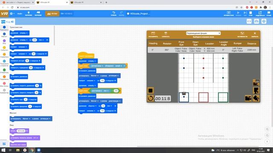Viewport: 273px width, 153px height.
Task: Open the globe language menu
Action: [12, 14]
